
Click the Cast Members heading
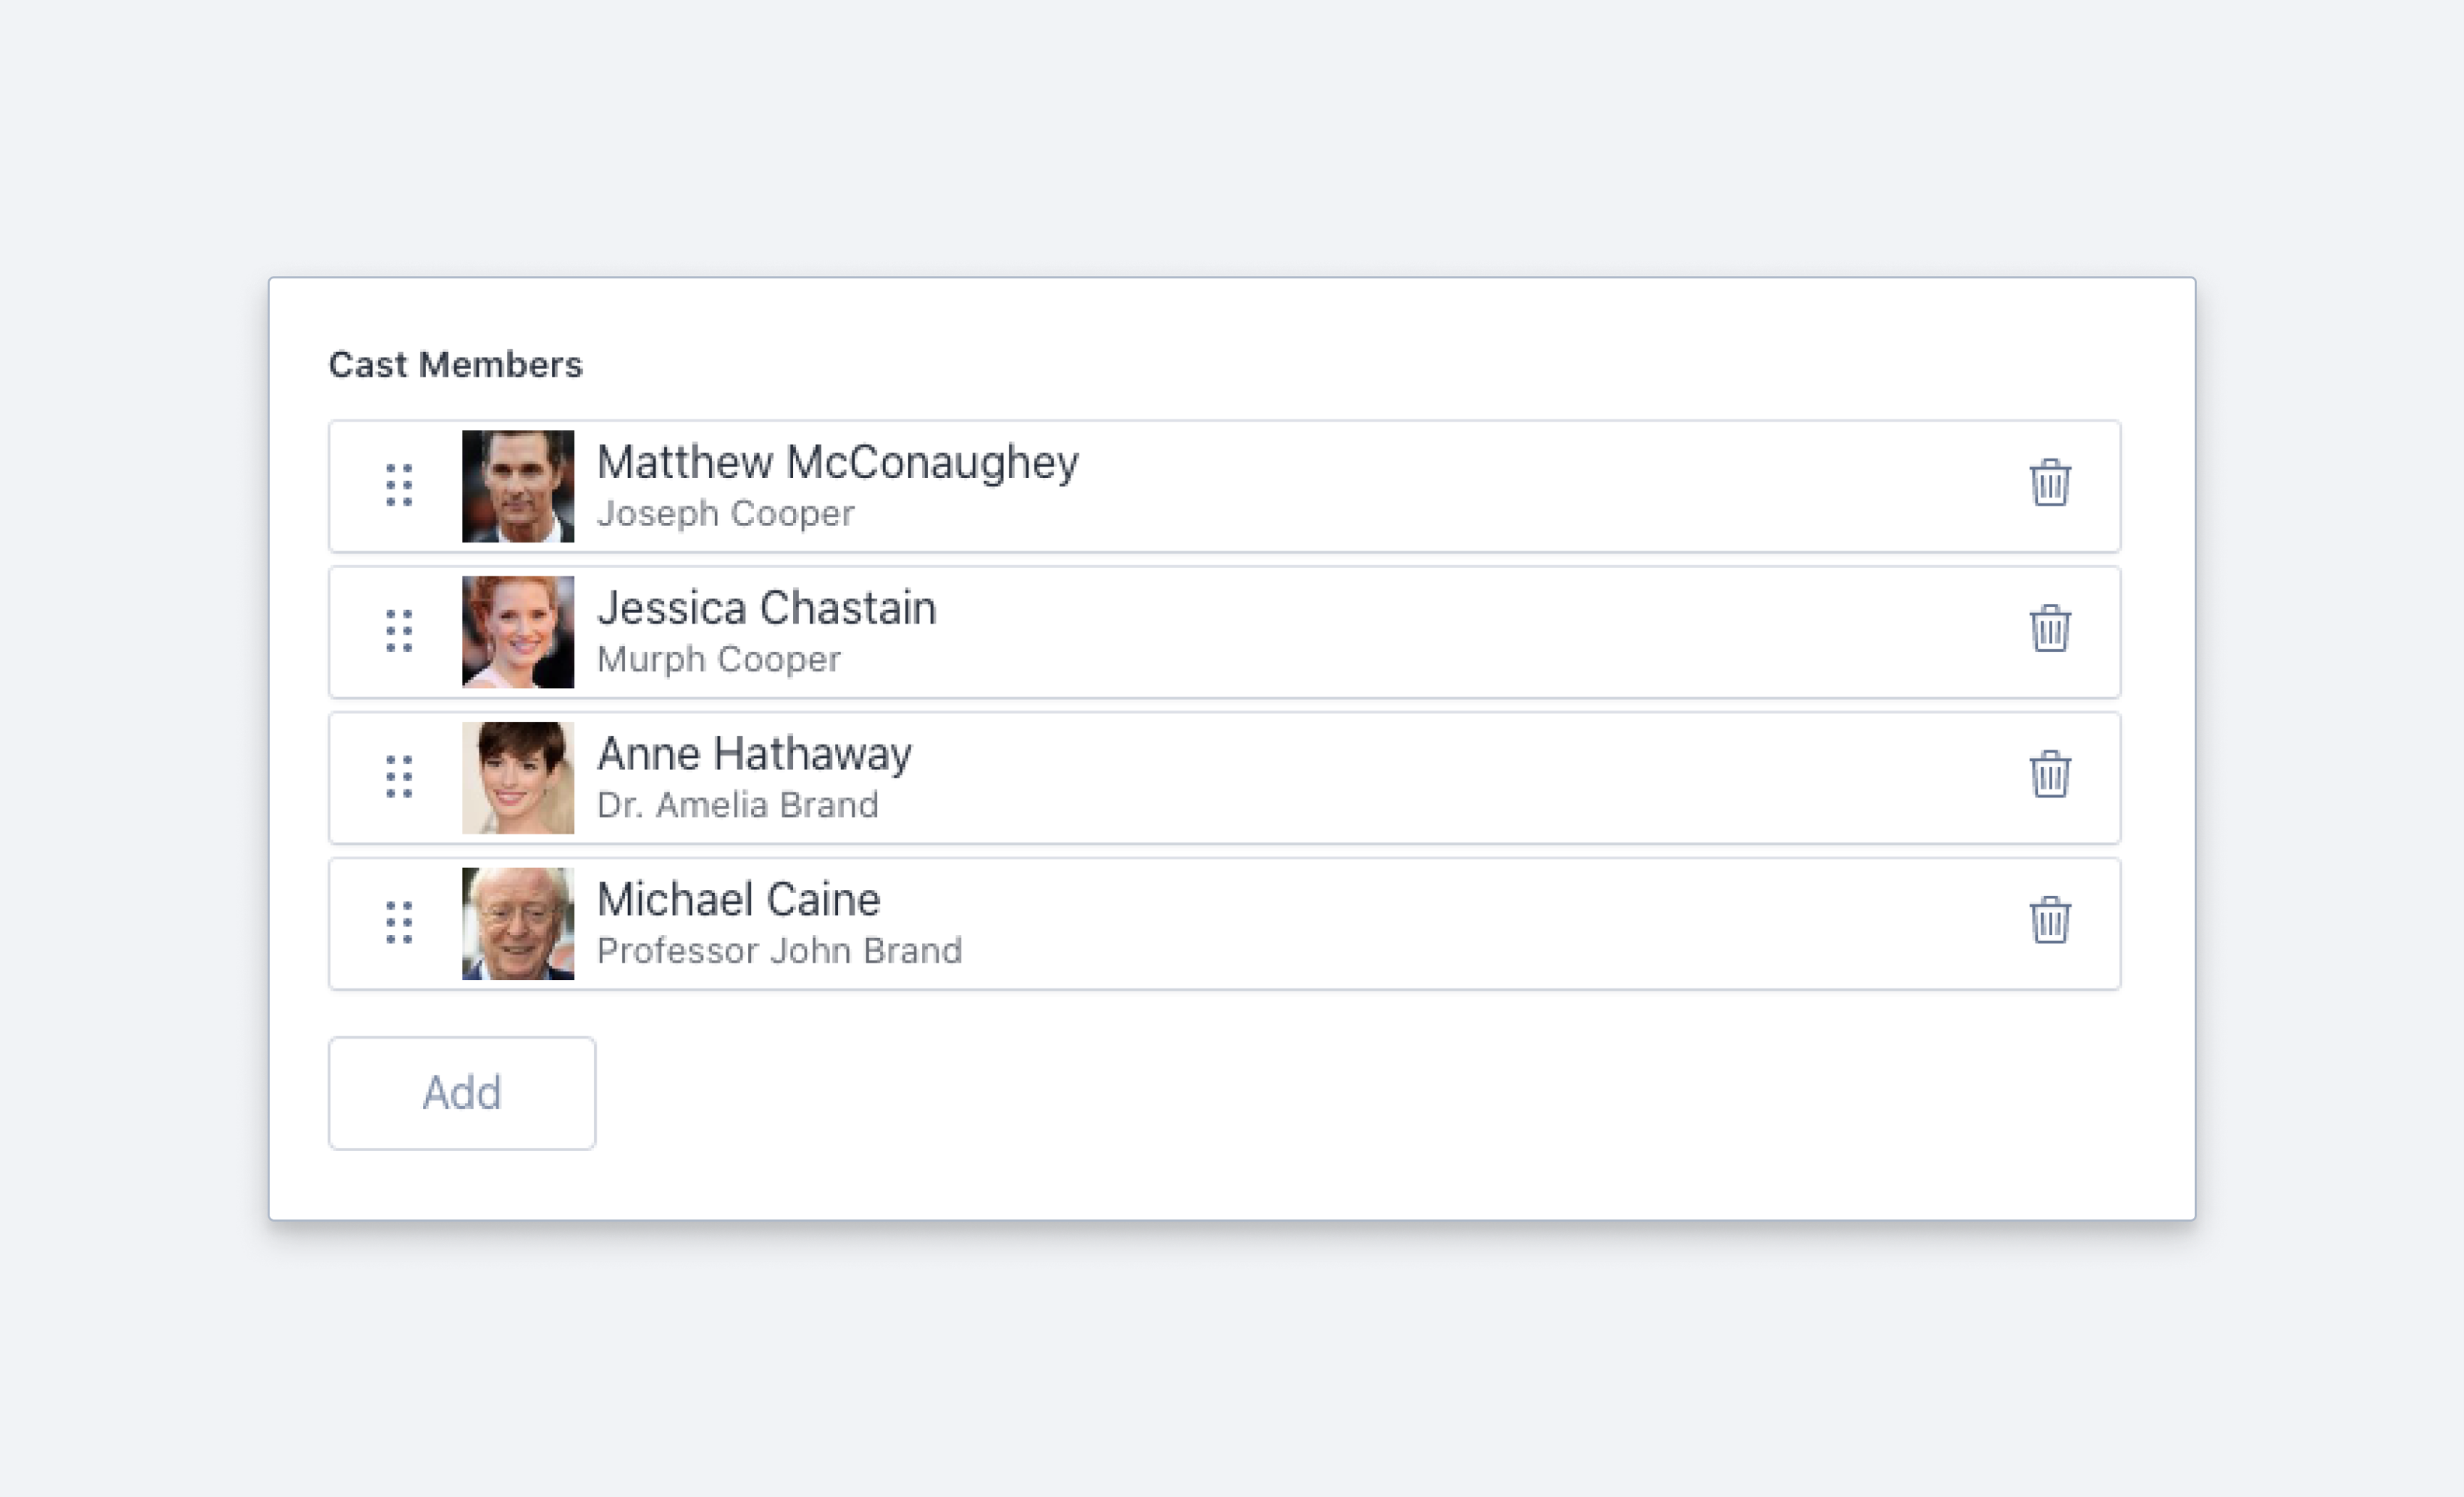(x=455, y=365)
